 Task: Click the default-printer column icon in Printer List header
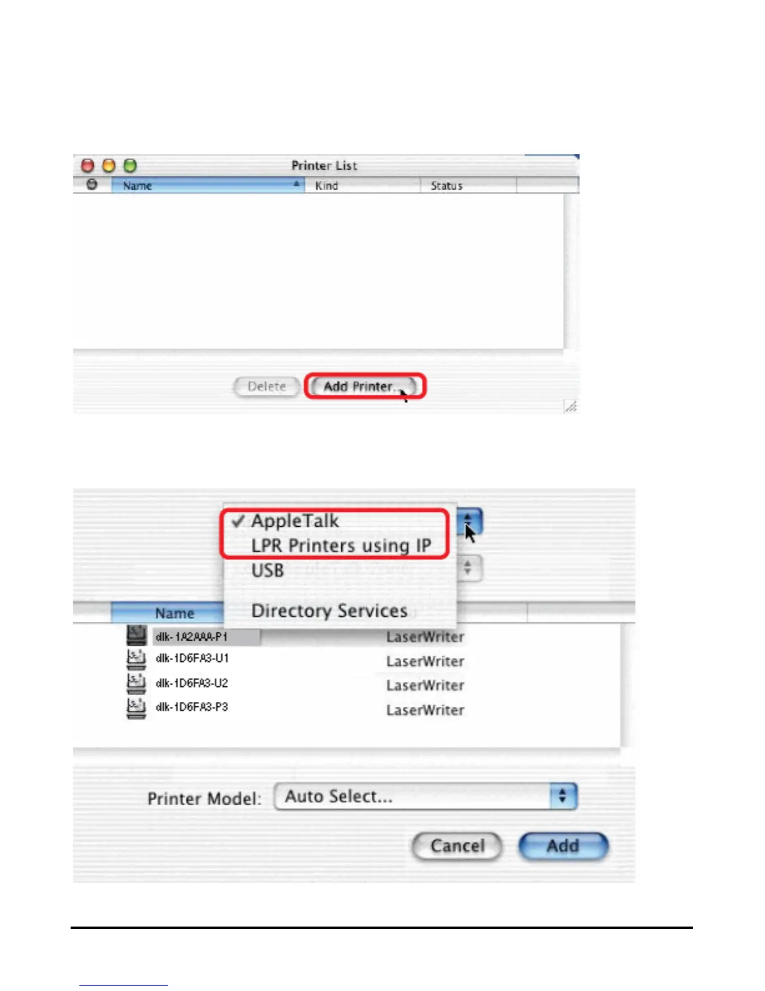click(x=92, y=185)
